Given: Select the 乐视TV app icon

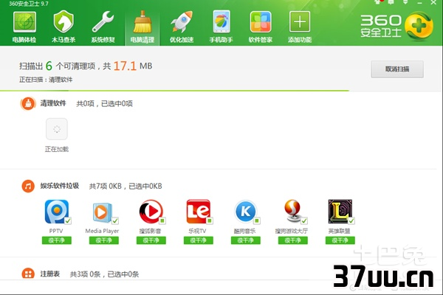Looking at the screenshot, I should point(199,212).
